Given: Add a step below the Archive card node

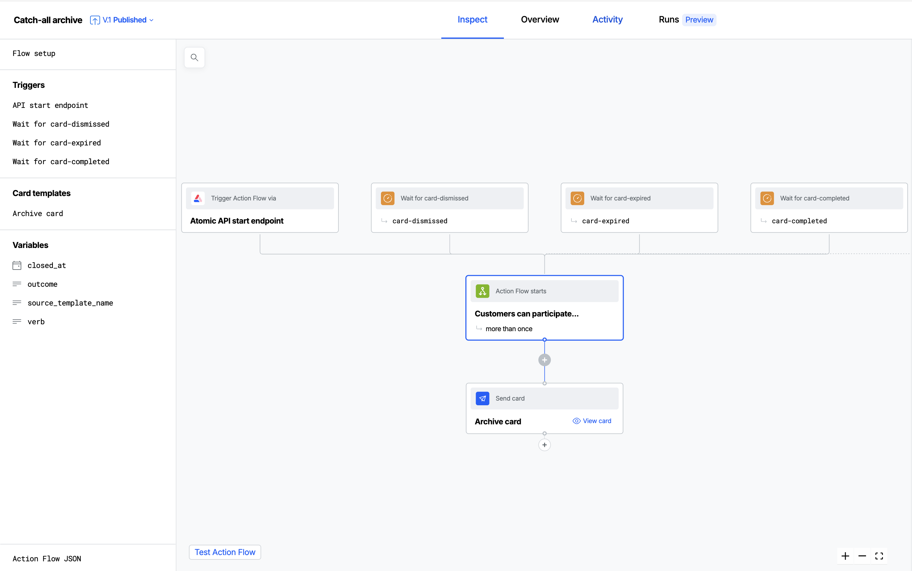Looking at the screenshot, I should click(x=545, y=445).
